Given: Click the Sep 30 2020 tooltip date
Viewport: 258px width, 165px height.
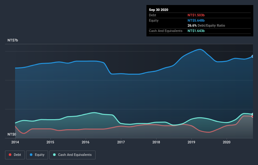Looking at the screenshot, I should 158,10.
